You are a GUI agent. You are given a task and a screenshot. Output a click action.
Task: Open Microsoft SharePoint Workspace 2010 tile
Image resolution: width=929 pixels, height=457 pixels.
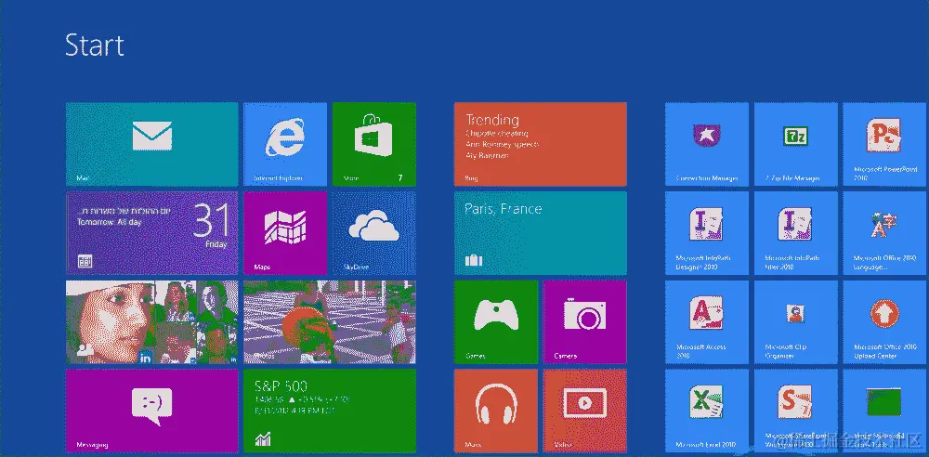796,411
